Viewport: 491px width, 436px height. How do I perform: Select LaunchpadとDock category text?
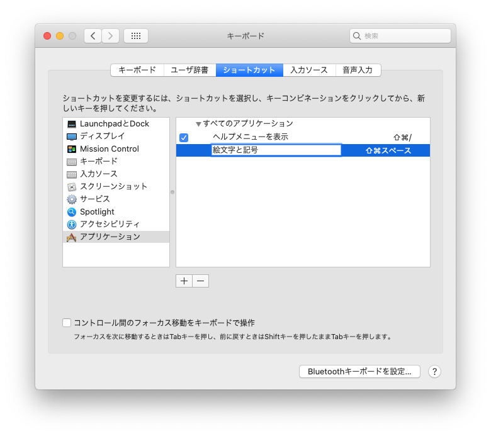click(x=115, y=124)
